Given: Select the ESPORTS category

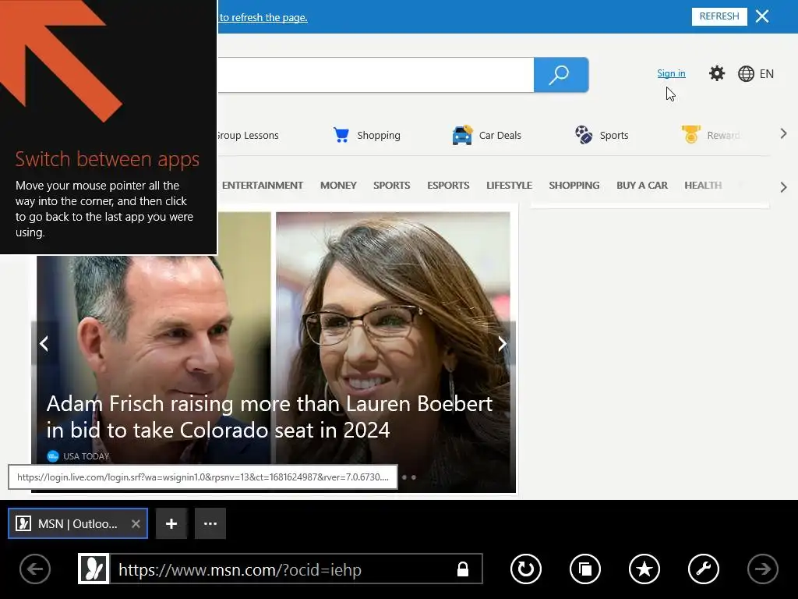Looking at the screenshot, I should coord(448,186).
